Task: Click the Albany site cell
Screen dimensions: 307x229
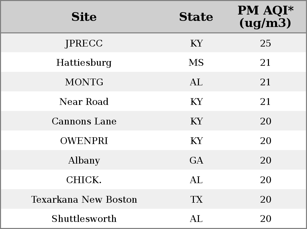Action: [84, 160]
